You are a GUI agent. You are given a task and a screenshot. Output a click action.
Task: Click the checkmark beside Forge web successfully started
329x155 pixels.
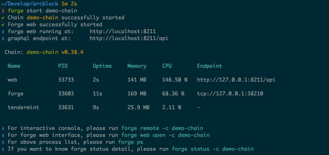click(3, 25)
